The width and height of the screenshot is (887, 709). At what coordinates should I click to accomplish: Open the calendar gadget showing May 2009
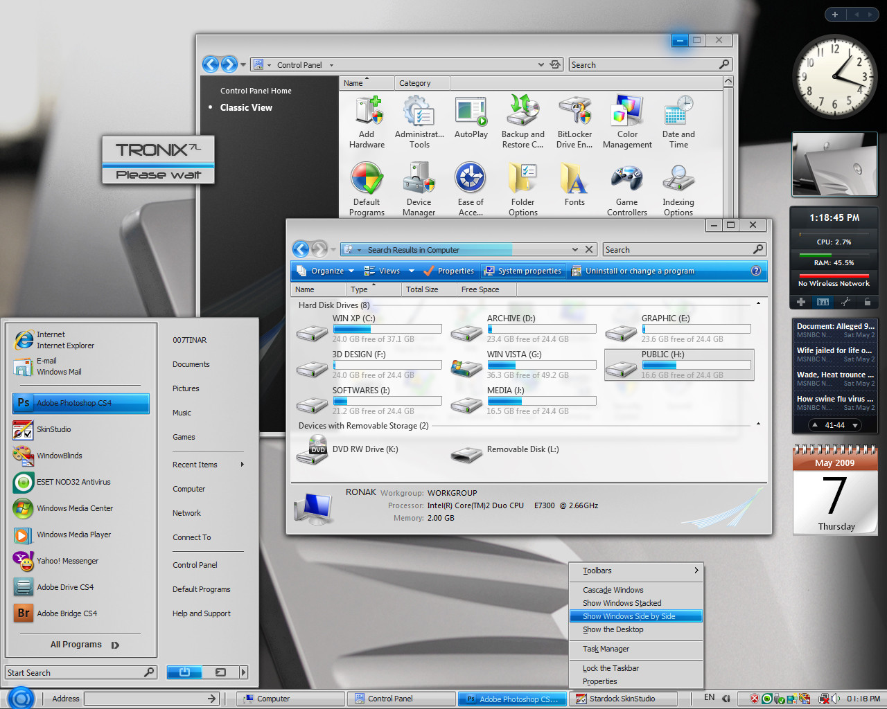[x=835, y=490]
